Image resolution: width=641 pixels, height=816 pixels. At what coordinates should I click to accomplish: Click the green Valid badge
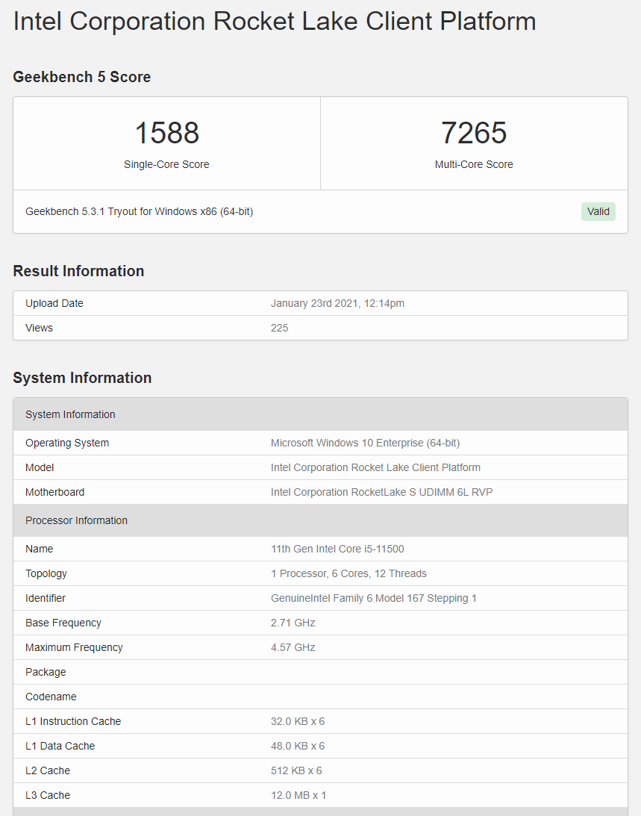coord(598,211)
